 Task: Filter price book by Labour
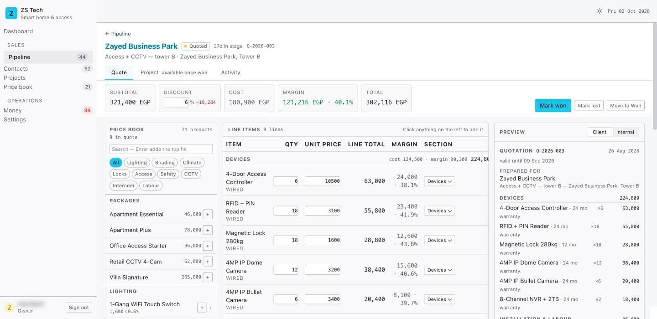tap(151, 185)
